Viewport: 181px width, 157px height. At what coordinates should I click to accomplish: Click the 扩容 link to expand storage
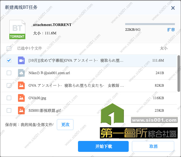171,30
